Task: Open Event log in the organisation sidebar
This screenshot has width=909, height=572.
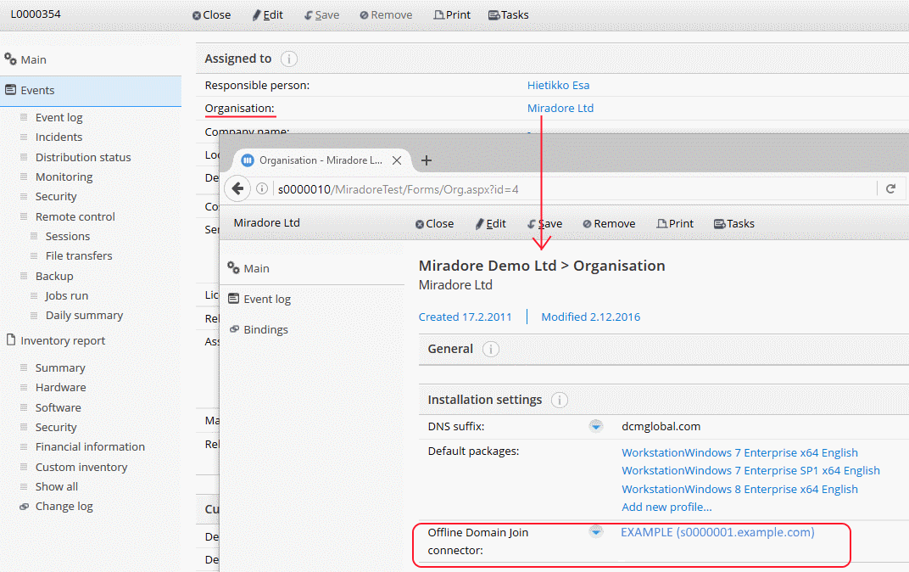Action: tap(259, 300)
